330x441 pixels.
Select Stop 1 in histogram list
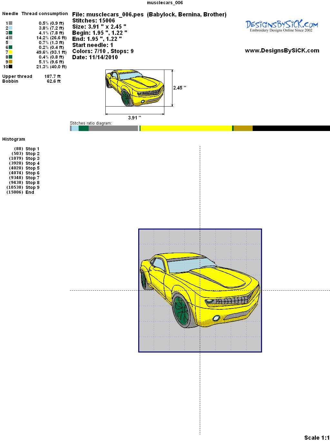coord(32,149)
